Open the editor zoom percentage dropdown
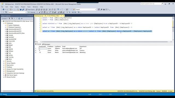 [40, 42]
